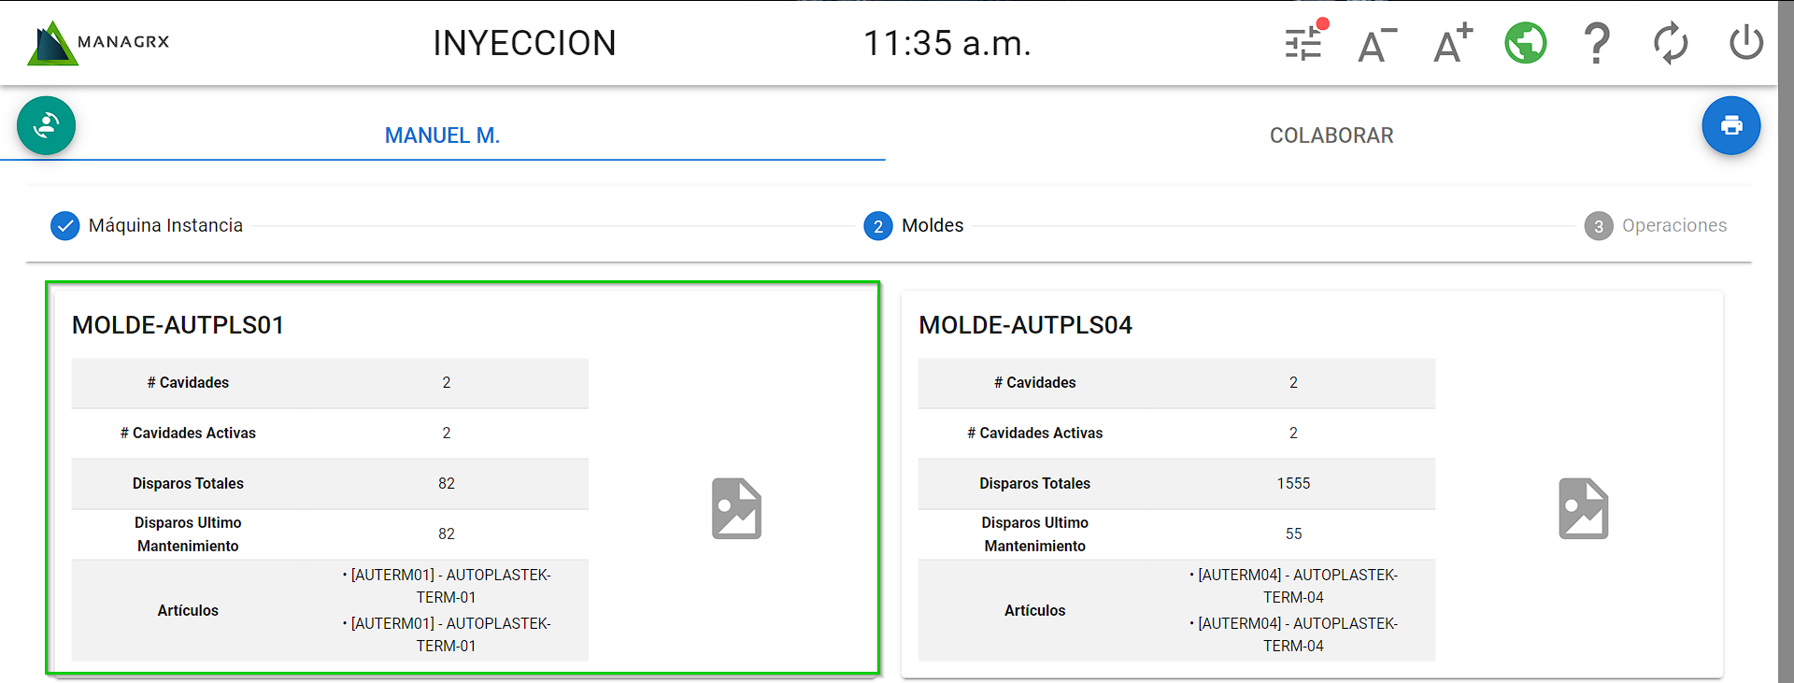Click the teal switch user button
The height and width of the screenshot is (683, 1794).
(x=46, y=125)
